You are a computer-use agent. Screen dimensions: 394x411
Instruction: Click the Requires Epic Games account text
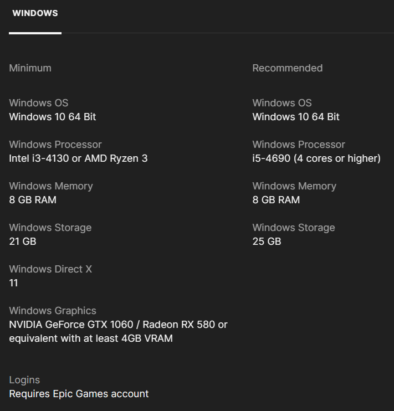[x=79, y=394]
